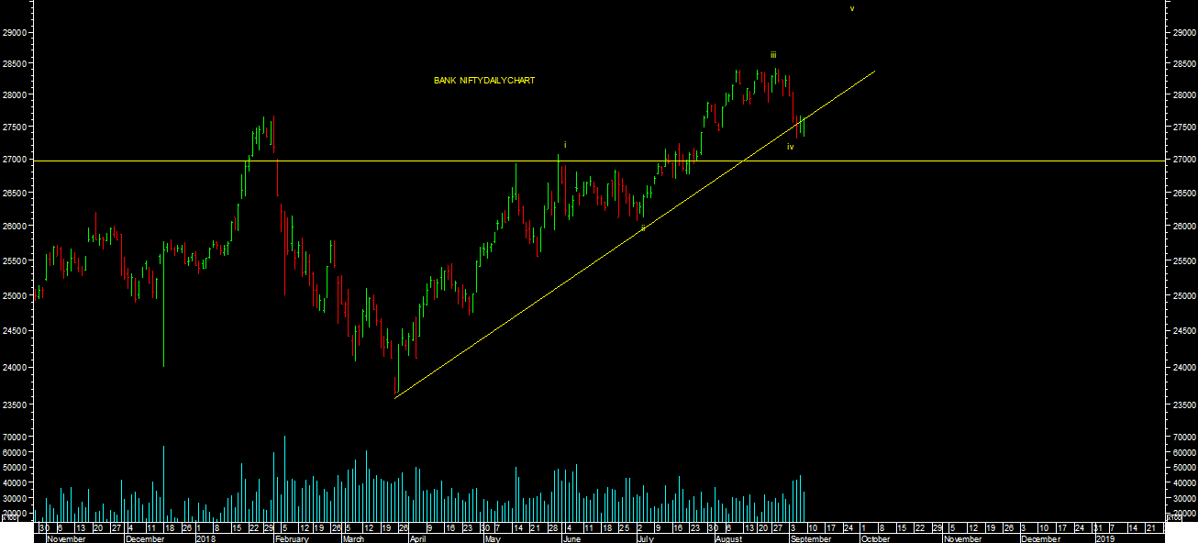The width and height of the screenshot is (1198, 543).
Task: Click 23500 on the left price axis
Action: tap(15, 404)
